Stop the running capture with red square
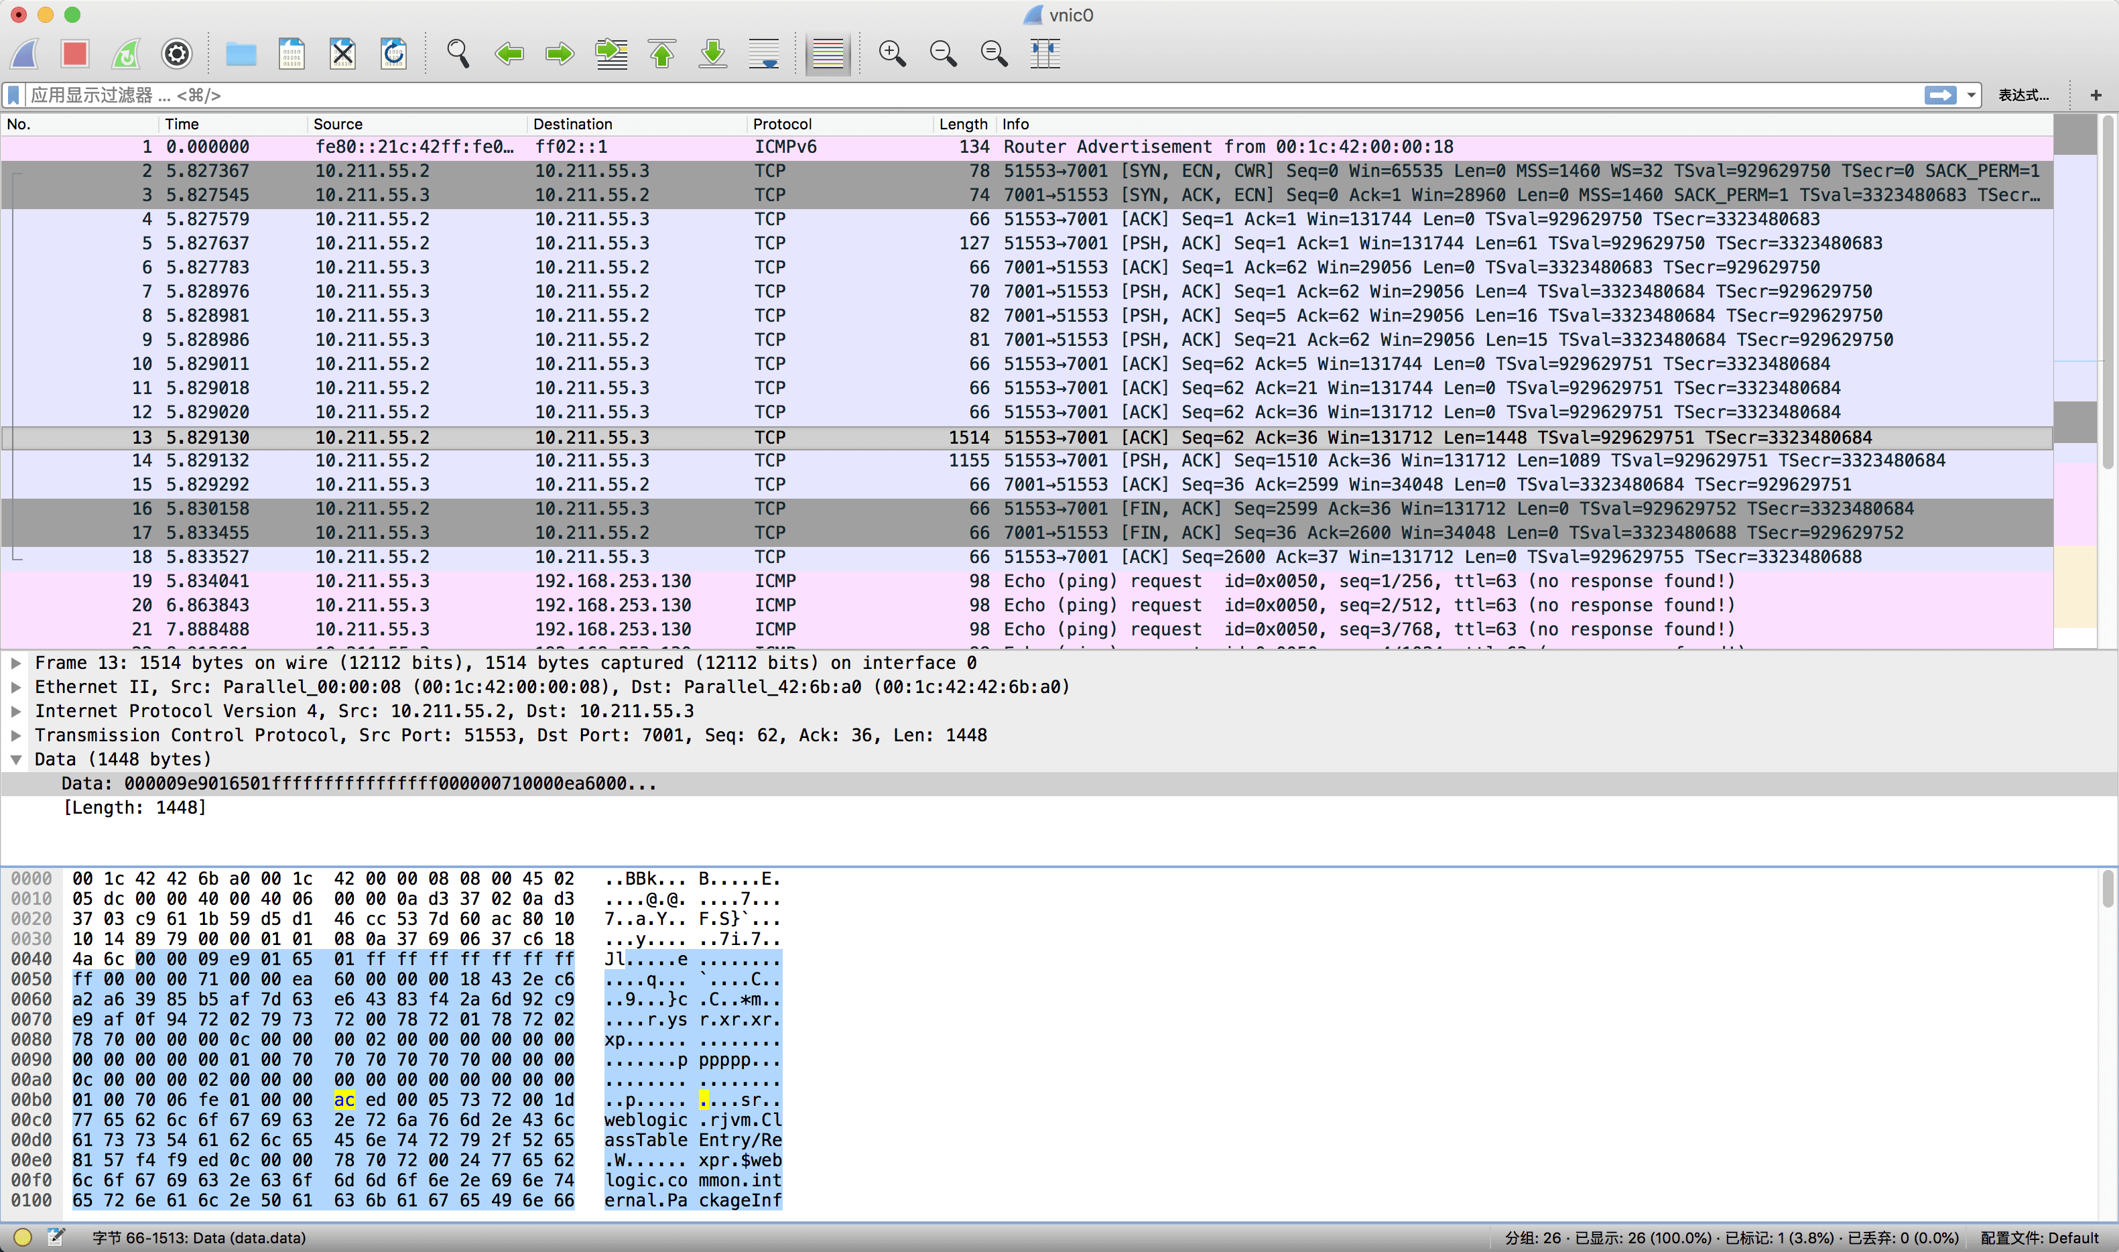The width and height of the screenshot is (2119, 1252). point(75,54)
